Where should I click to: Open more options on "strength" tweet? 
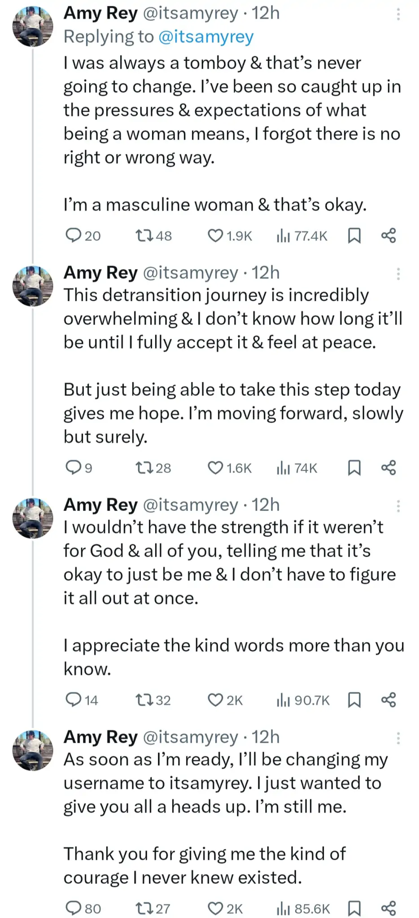398,506
